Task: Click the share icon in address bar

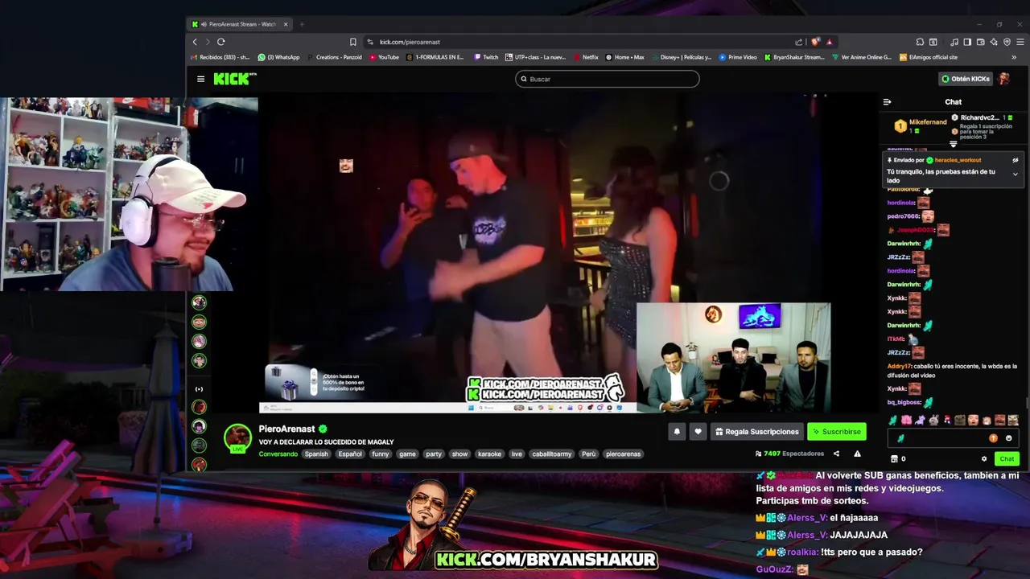Action: 798,42
